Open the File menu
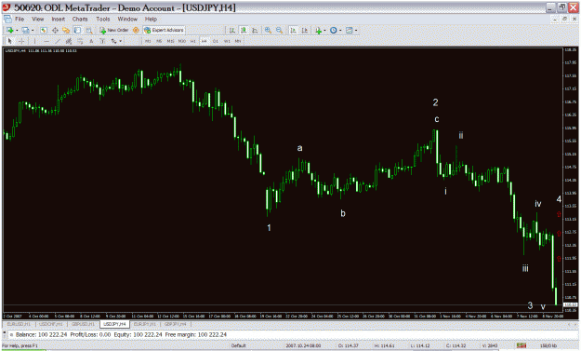 (20, 19)
